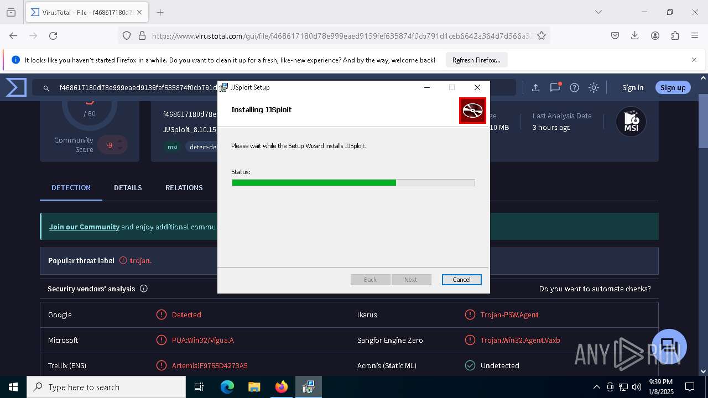Open File Explorer from the taskbar
708x398 pixels.
(254, 387)
